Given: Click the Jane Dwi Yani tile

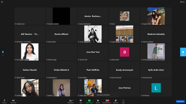Looking at the screenshot, I should point(93,52).
